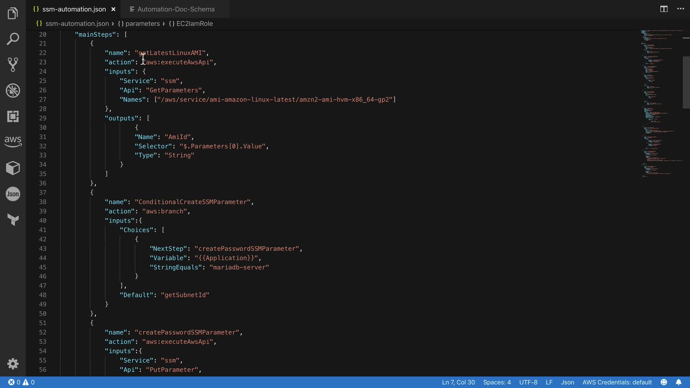
Task: Click the feedback smiley icon
Action: coord(663,382)
